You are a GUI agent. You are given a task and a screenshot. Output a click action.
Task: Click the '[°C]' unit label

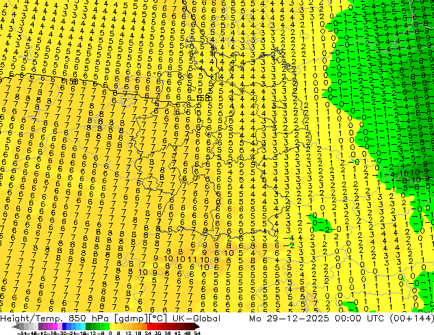158,319
